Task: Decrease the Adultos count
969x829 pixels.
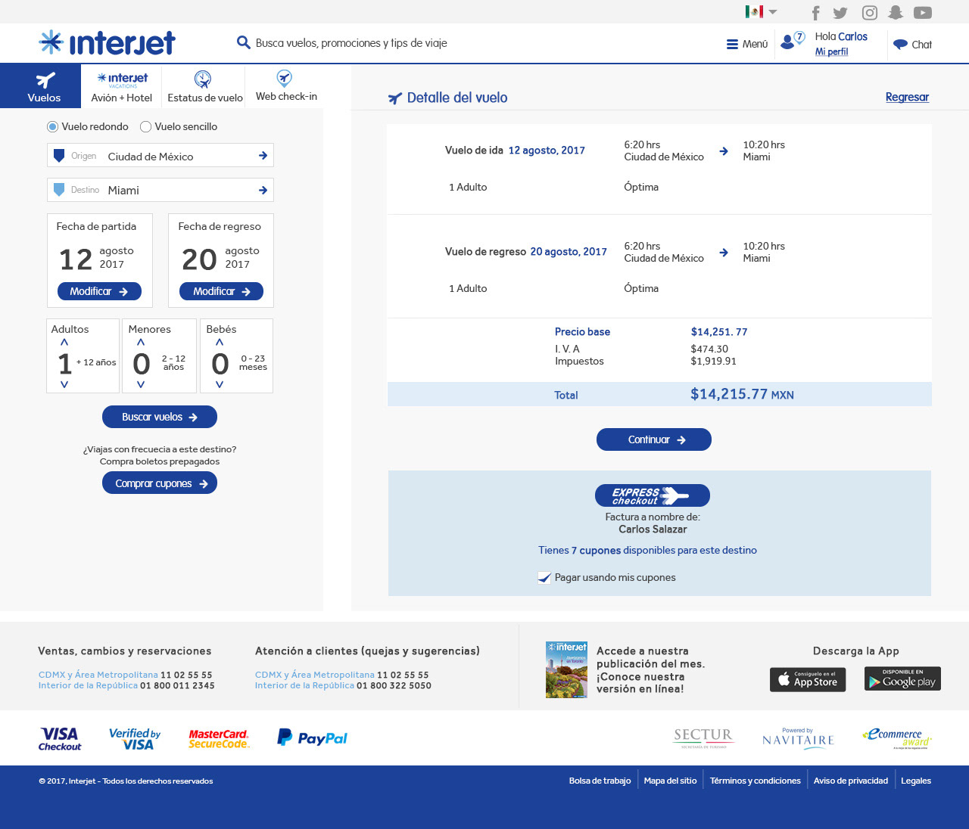Action: pos(64,384)
